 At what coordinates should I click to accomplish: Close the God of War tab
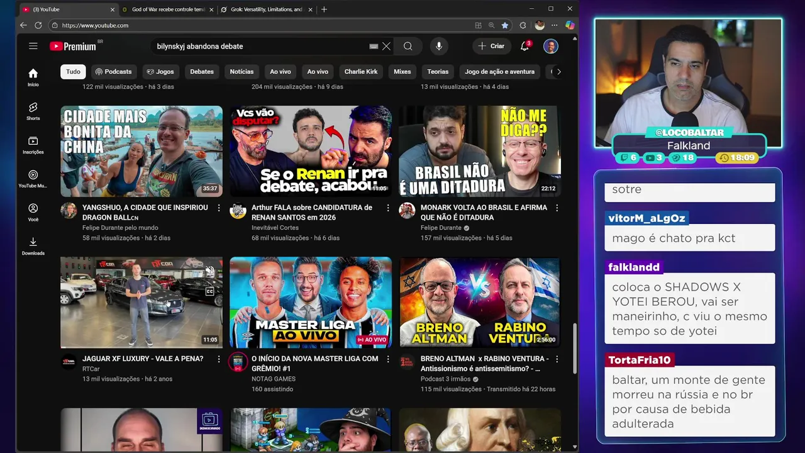click(x=211, y=9)
